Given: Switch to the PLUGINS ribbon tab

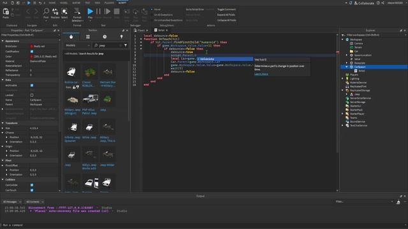Looking at the screenshot, I should 109,3.
